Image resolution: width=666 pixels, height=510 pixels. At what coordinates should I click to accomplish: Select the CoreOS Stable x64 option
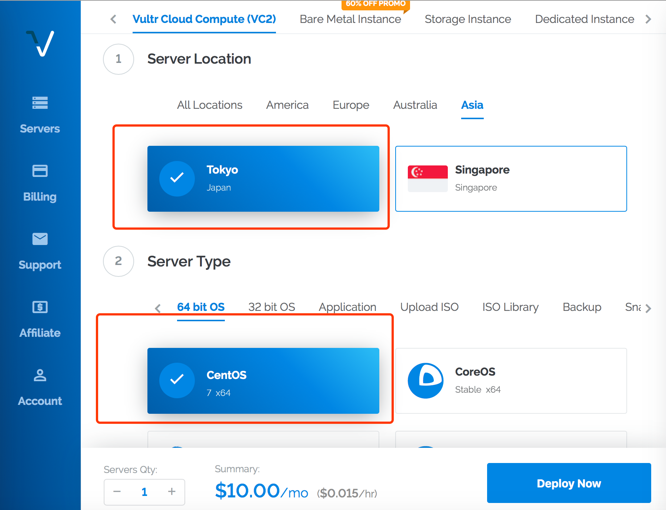click(x=511, y=381)
